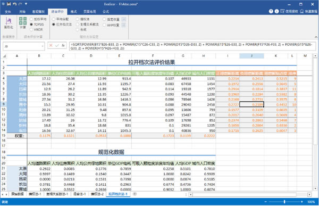Click the settings button beside AHP weight
Image resolution: width=319 pixels, height=206 pixels.
124,25
